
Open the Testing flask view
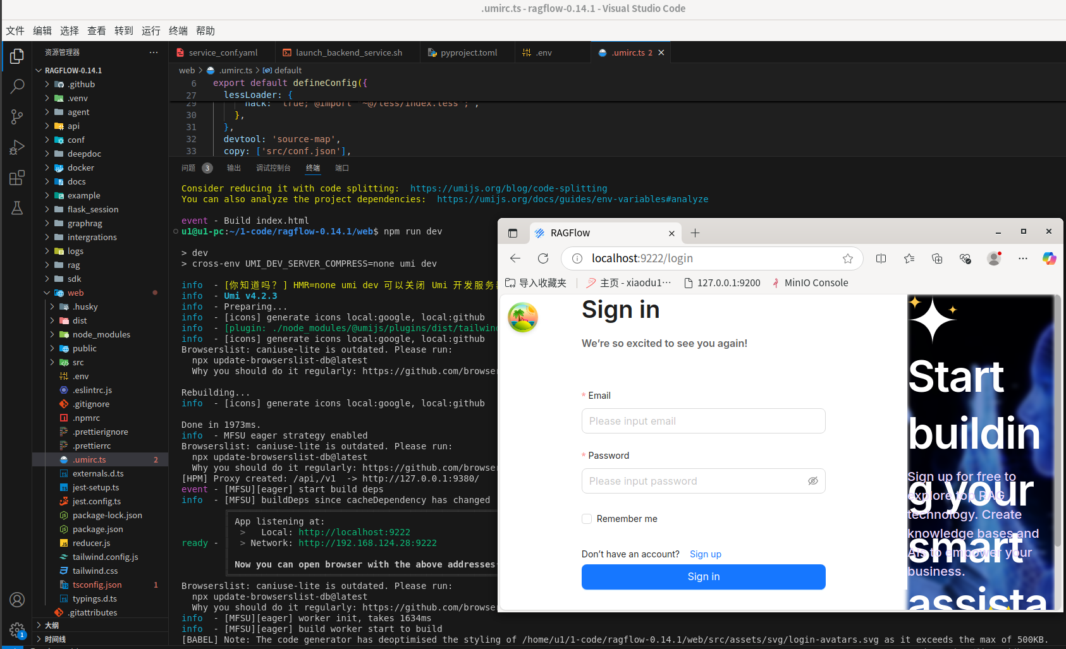(x=17, y=208)
